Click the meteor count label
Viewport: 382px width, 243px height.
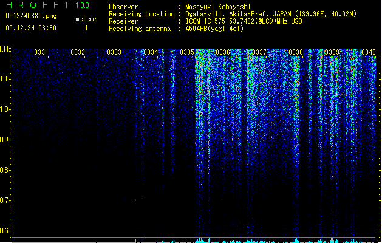click(86, 19)
